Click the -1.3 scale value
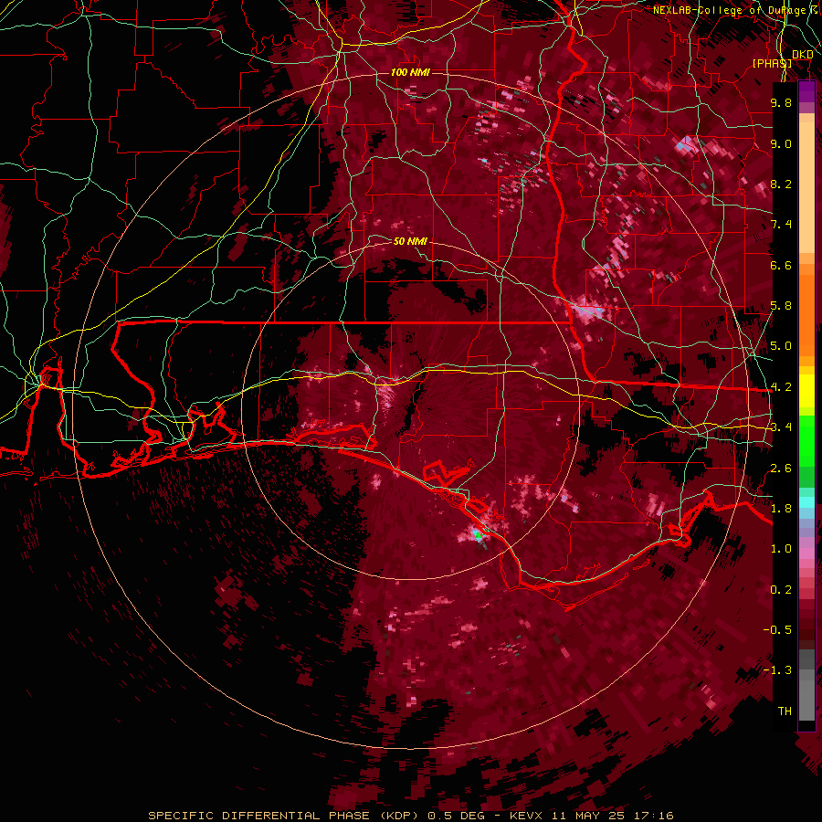 click(x=777, y=670)
